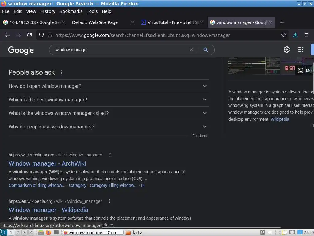Viewport: 314px width, 236px height.
Task: Open the File menu
Action: tap(6, 11)
